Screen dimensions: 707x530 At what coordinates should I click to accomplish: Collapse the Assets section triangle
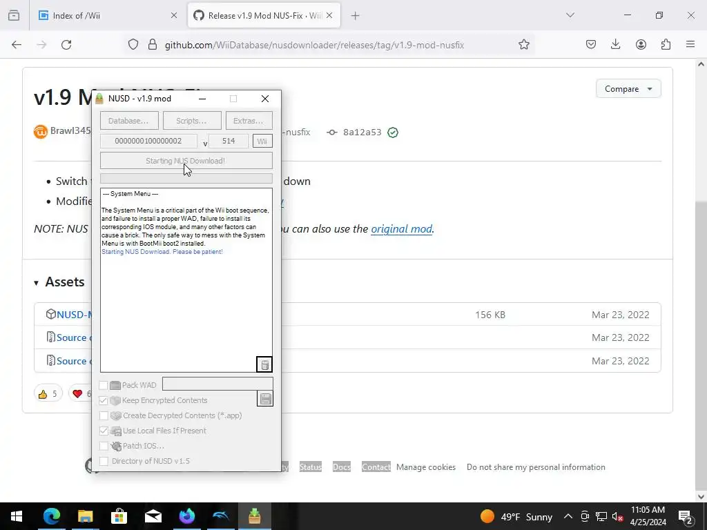[x=36, y=283]
